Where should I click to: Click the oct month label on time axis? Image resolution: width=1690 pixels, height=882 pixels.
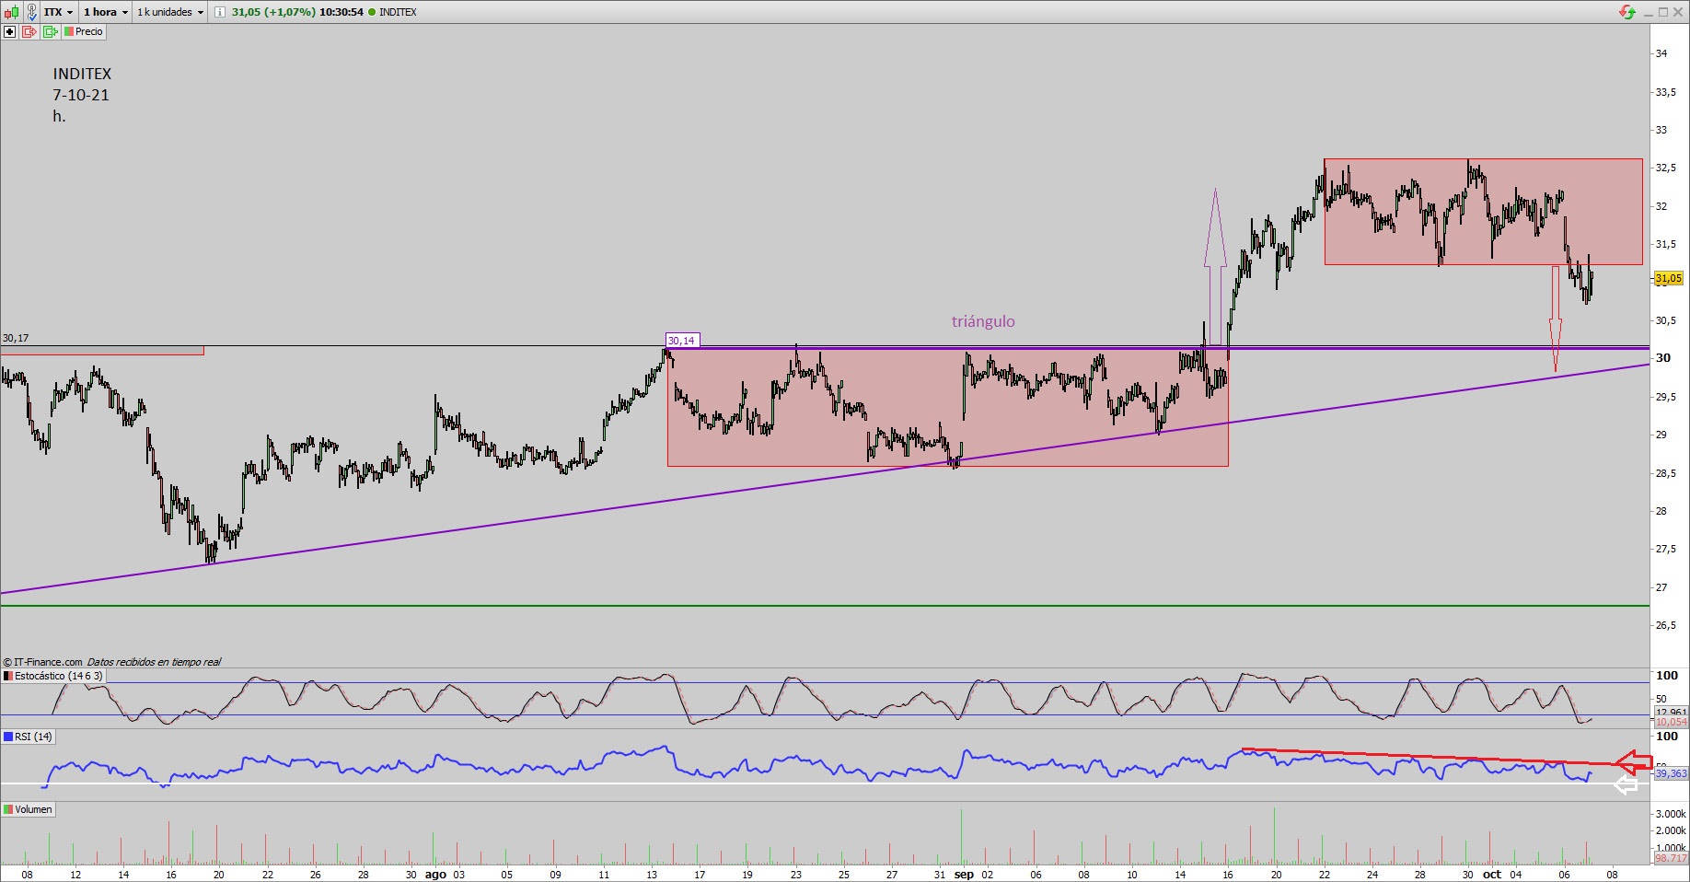click(1492, 875)
